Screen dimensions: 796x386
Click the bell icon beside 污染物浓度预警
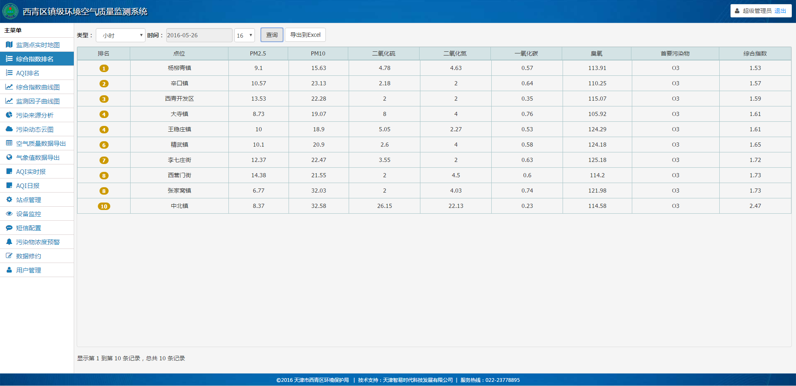[9, 242]
